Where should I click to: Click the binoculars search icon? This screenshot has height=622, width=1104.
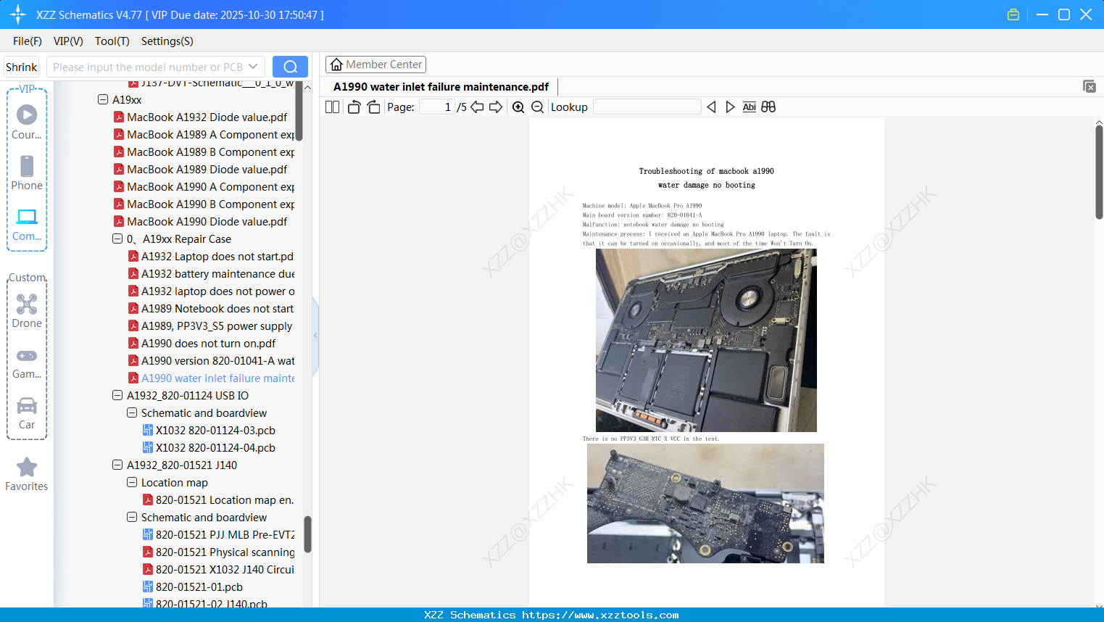(x=768, y=107)
